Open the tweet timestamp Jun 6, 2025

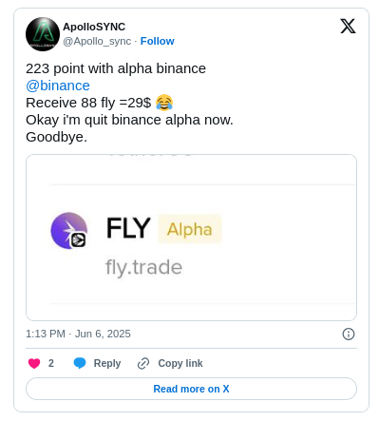78,334
